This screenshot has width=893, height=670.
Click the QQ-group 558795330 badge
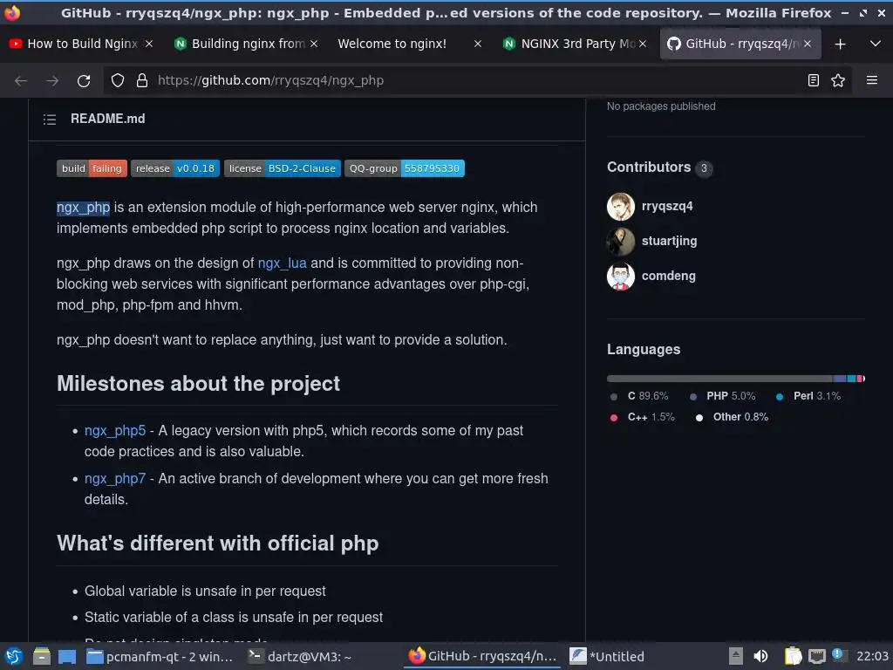405,168
